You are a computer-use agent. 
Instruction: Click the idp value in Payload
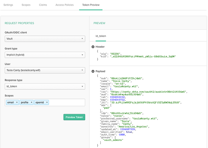(126, 113)
